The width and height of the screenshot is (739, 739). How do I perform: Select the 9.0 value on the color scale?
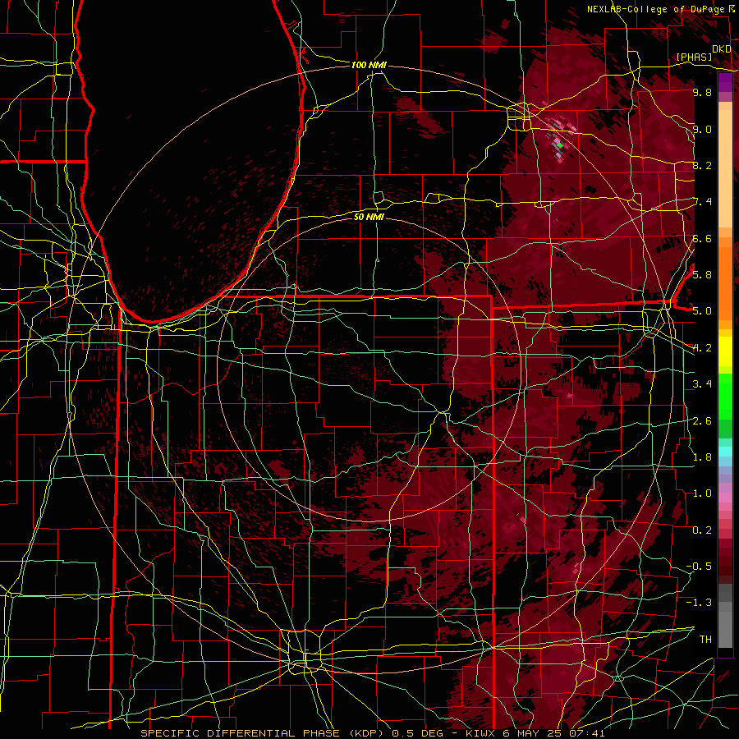(x=702, y=129)
